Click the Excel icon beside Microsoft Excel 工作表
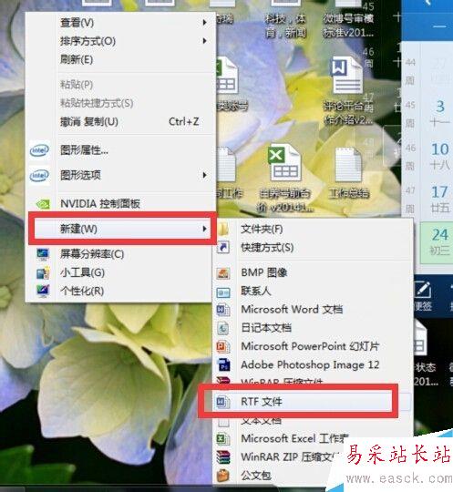 (223, 438)
